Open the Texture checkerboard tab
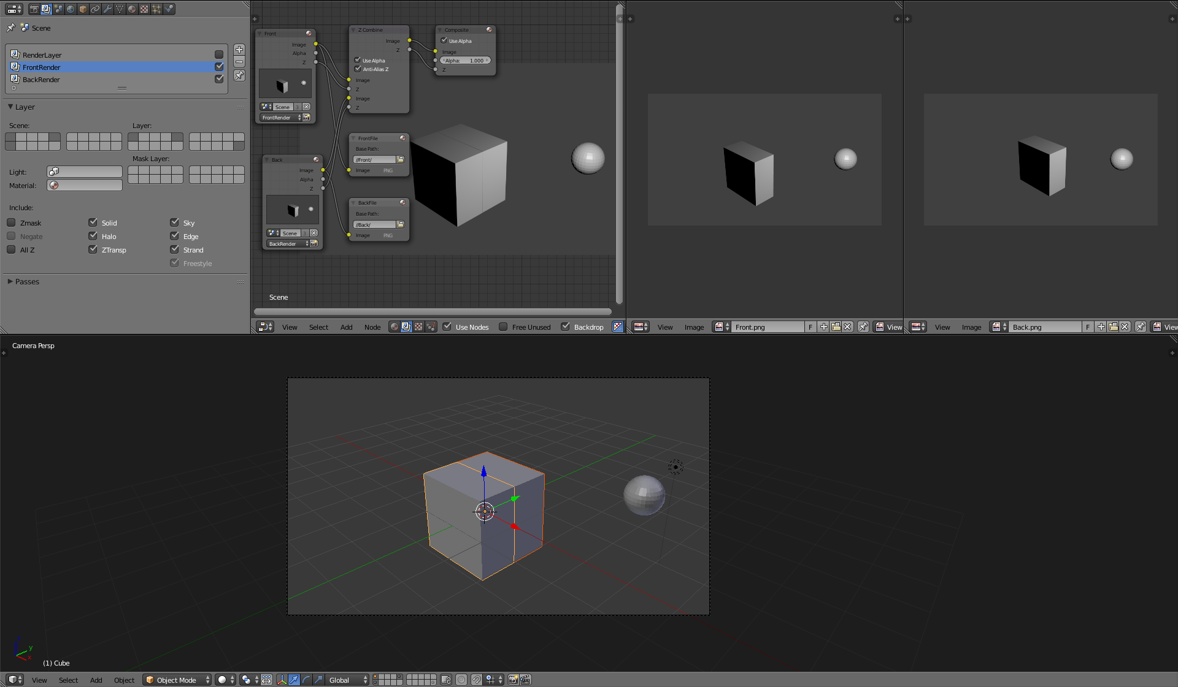 pyautogui.click(x=144, y=9)
